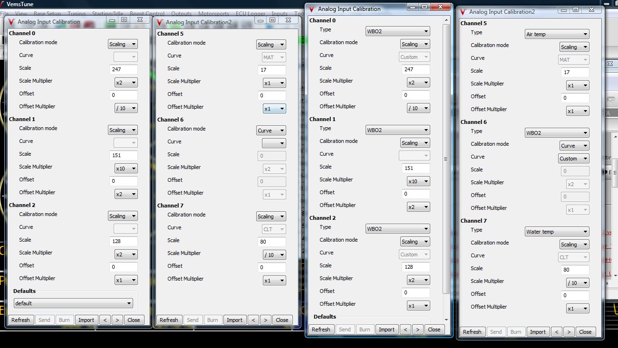Click next '>' arrow in rightmost Calibration2 window
The height and width of the screenshot is (348, 618).
click(569, 332)
